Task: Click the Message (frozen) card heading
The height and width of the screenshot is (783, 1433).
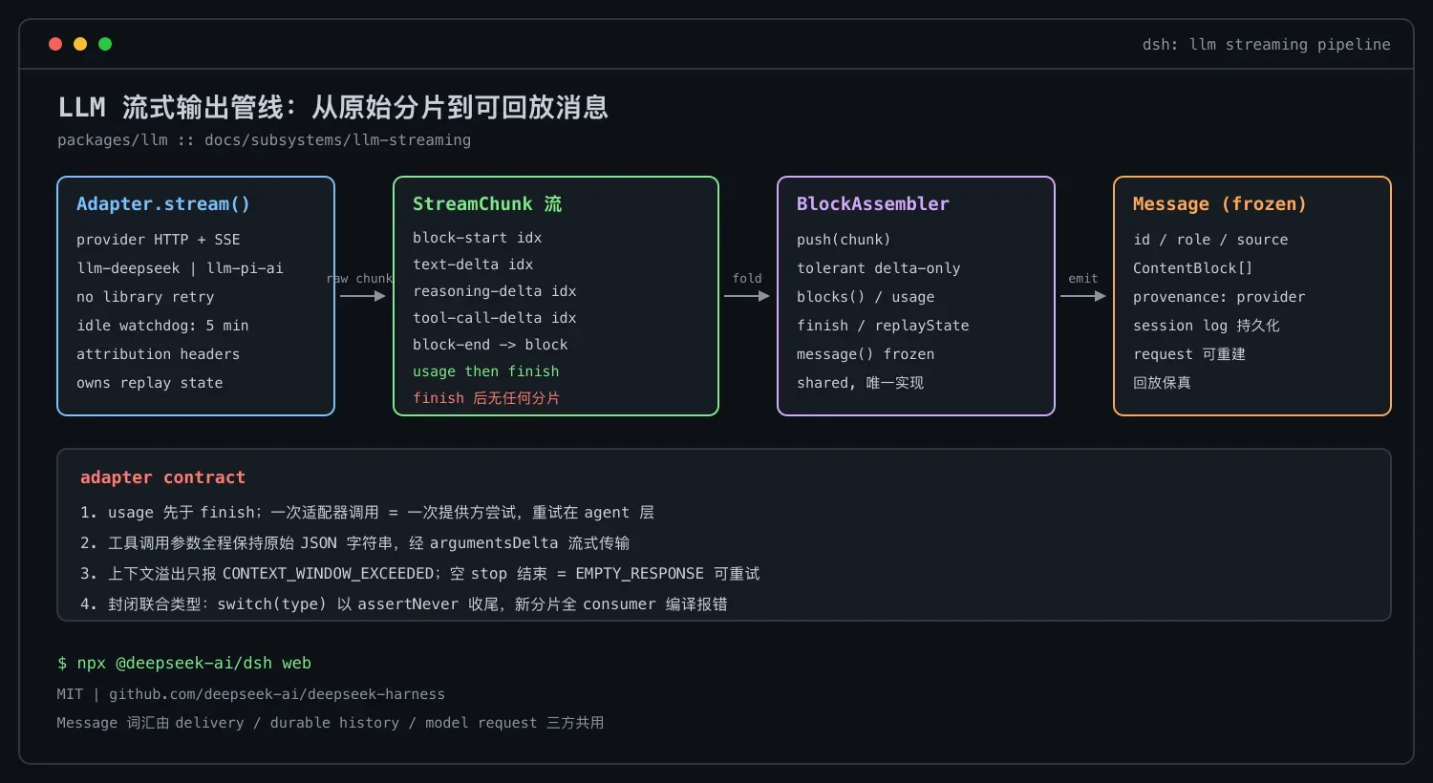Action: tap(1219, 203)
